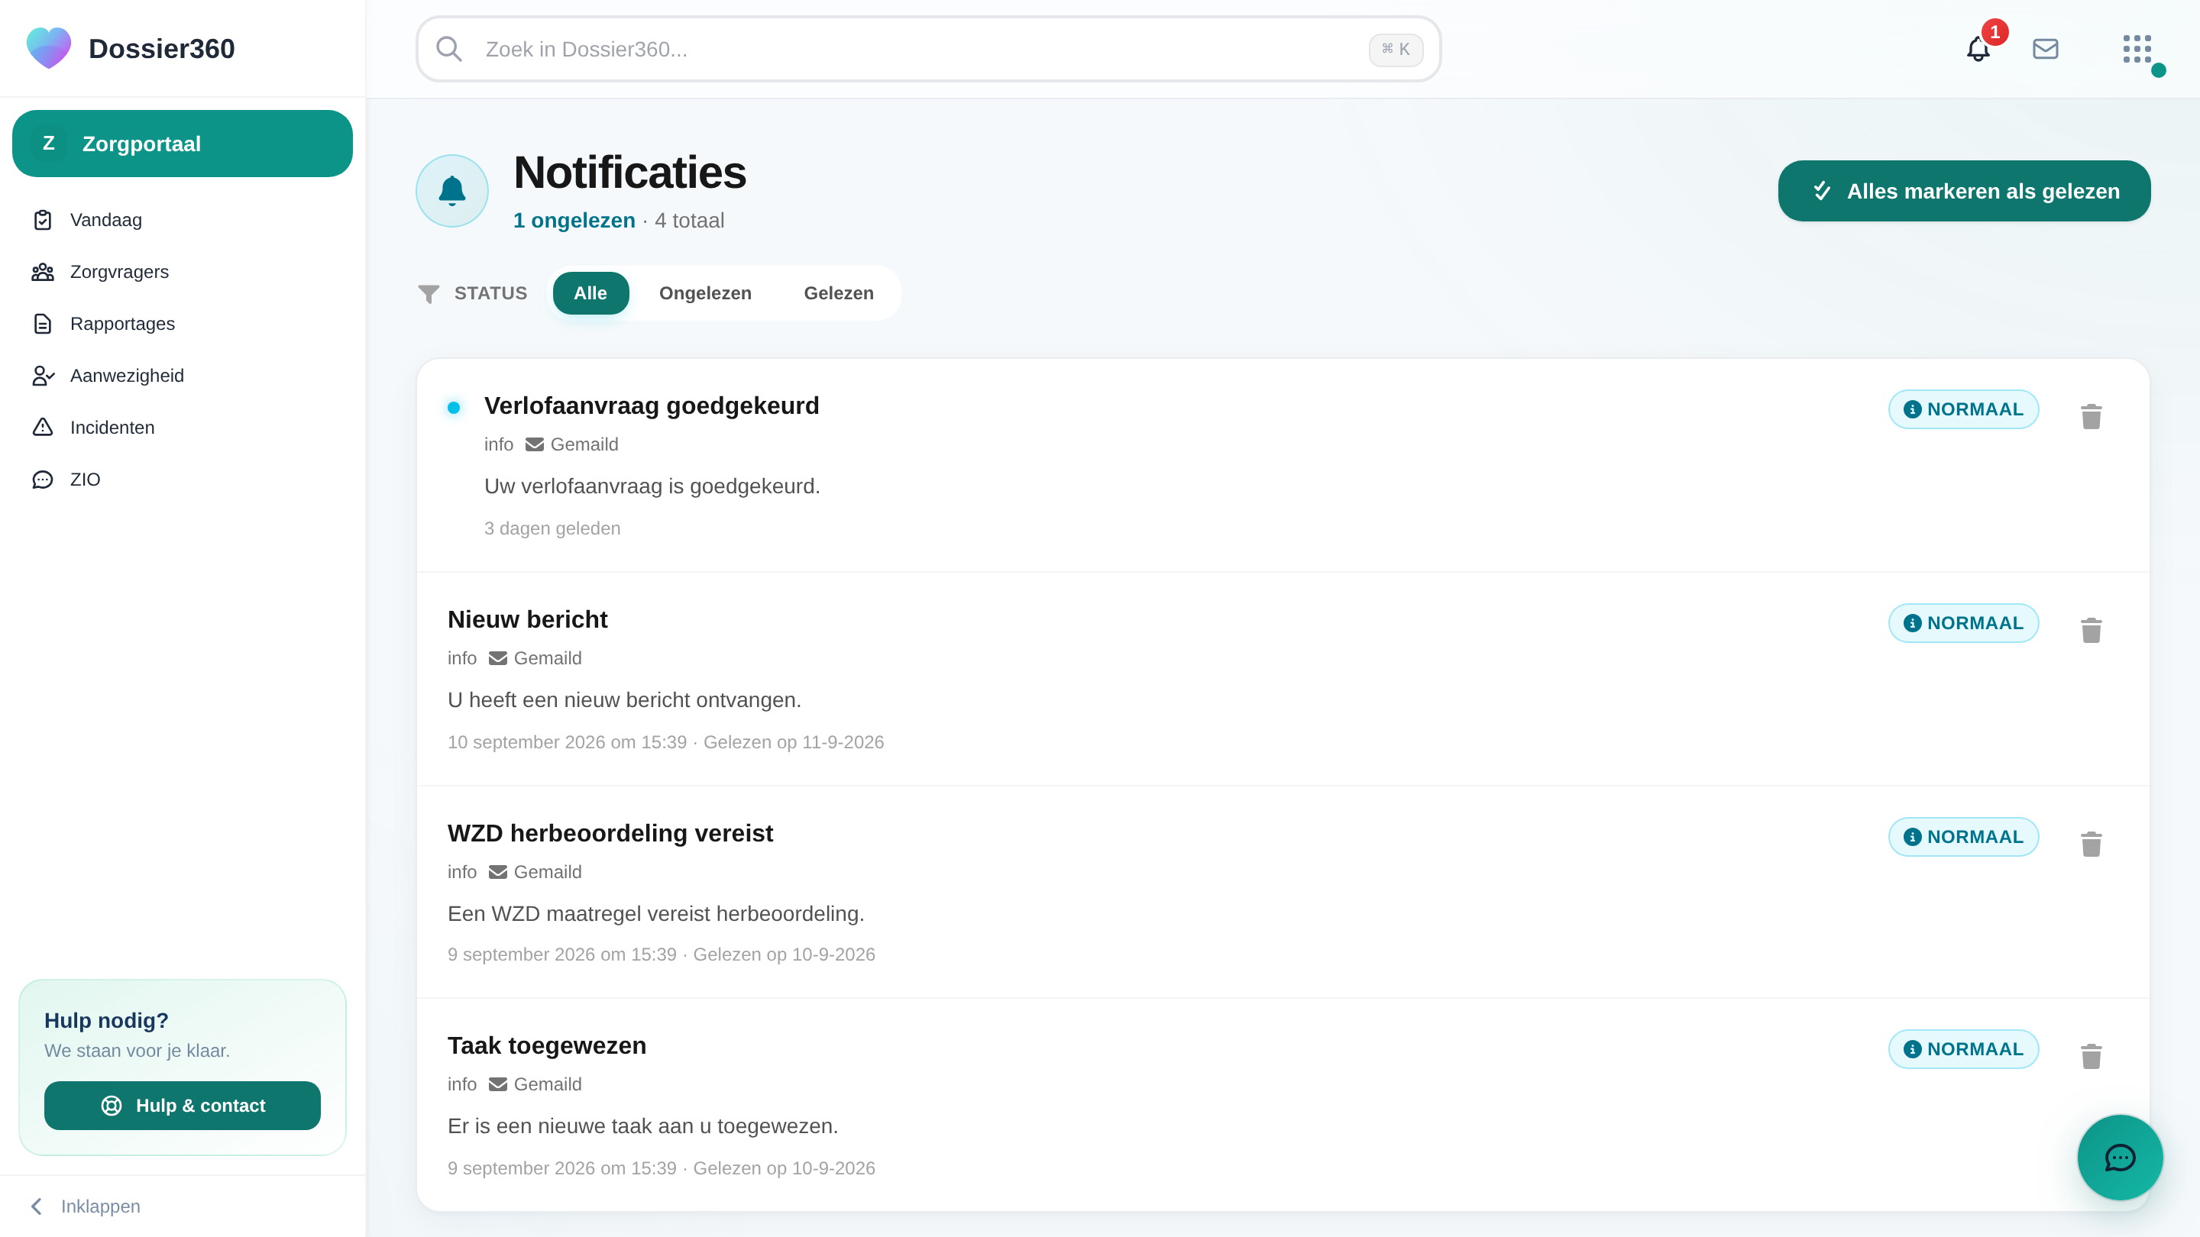Select the Alle status filter
The width and height of the screenshot is (2200, 1237).
[590, 292]
